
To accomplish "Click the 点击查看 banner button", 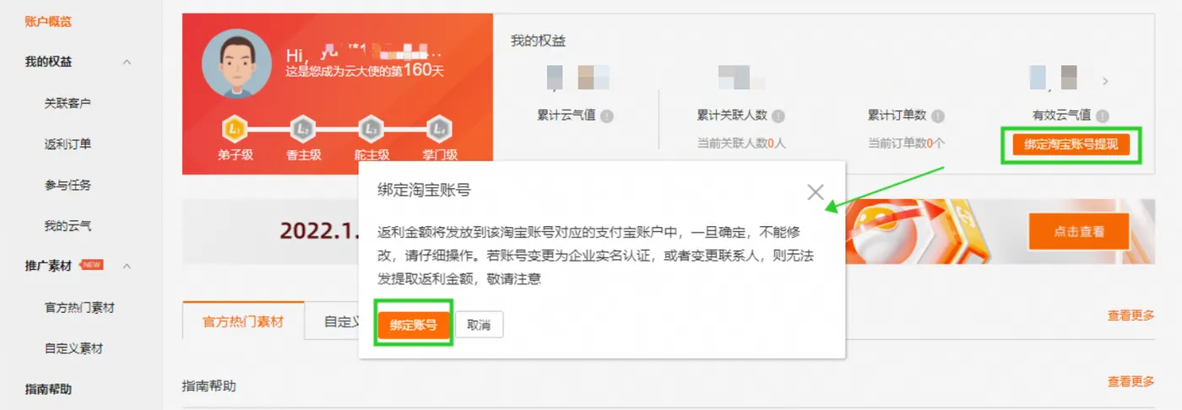I will 1079,231.
